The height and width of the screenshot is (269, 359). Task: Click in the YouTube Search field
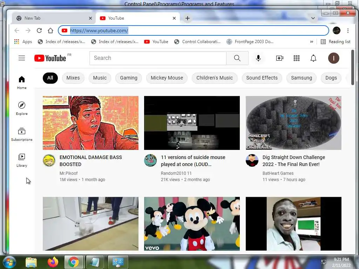point(158,58)
